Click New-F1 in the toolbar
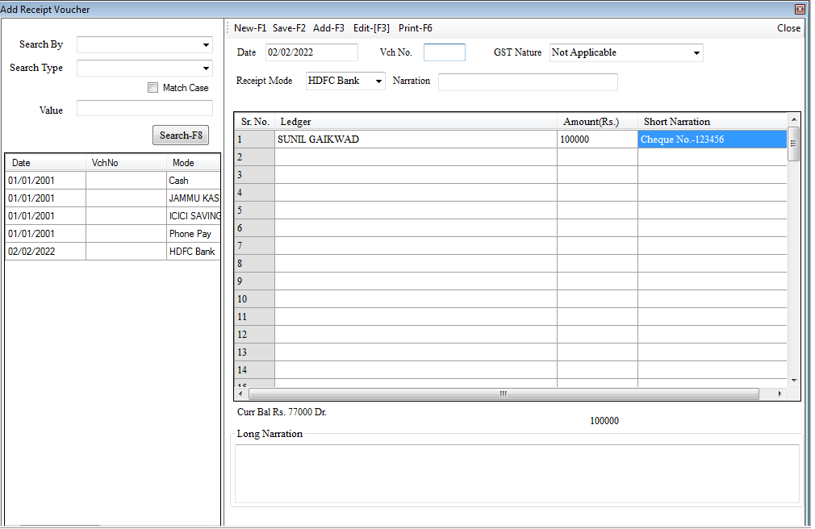The image size is (815, 529). click(x=250, y=28)
